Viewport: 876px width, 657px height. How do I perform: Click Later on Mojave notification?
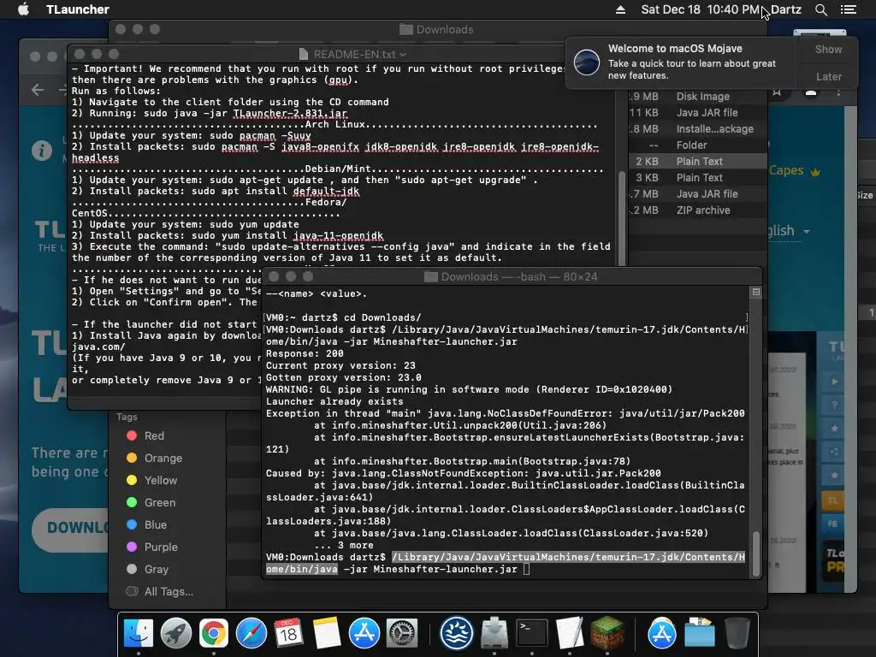(x=828, y=76)
